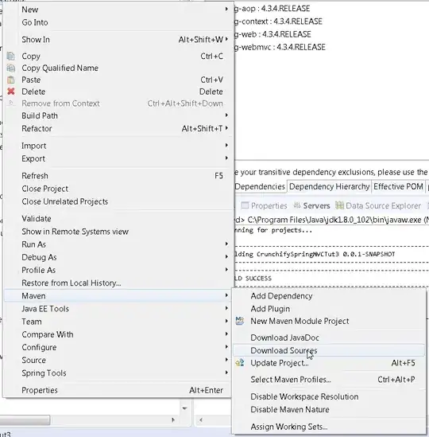Expand the Import submenu arrow
429x437 pixels.
coord(226,145)
